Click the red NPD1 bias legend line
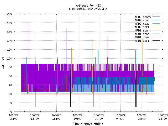 pos(156,37)
